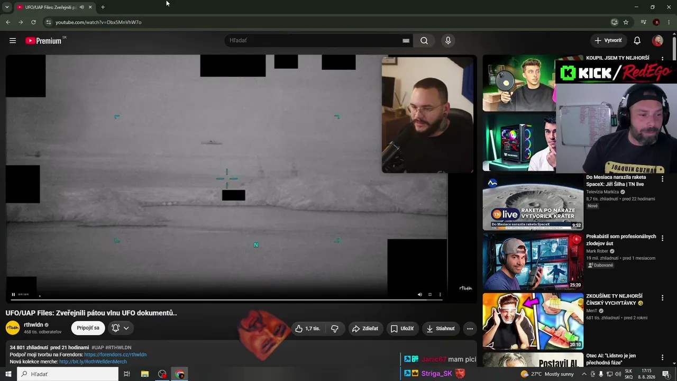Go back to previous page
The width and height of the screenshot is (677, 381).
pyautogui.click(x=8, y=22)
